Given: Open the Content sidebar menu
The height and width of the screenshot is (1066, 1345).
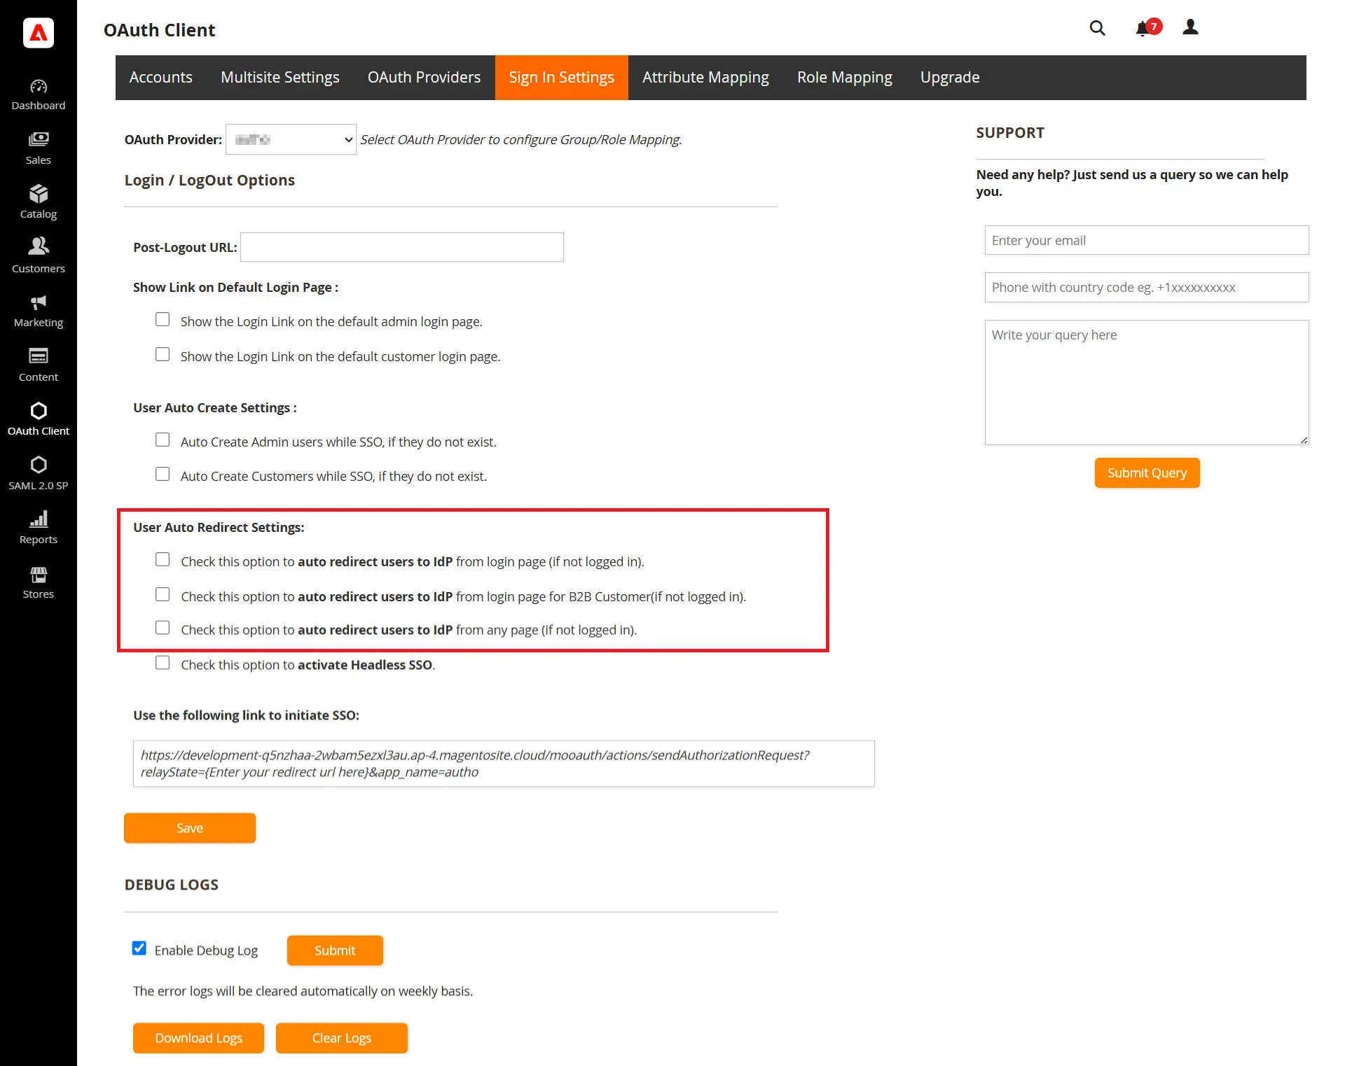Looking at the screenshot, I should [x=39, y=365].
